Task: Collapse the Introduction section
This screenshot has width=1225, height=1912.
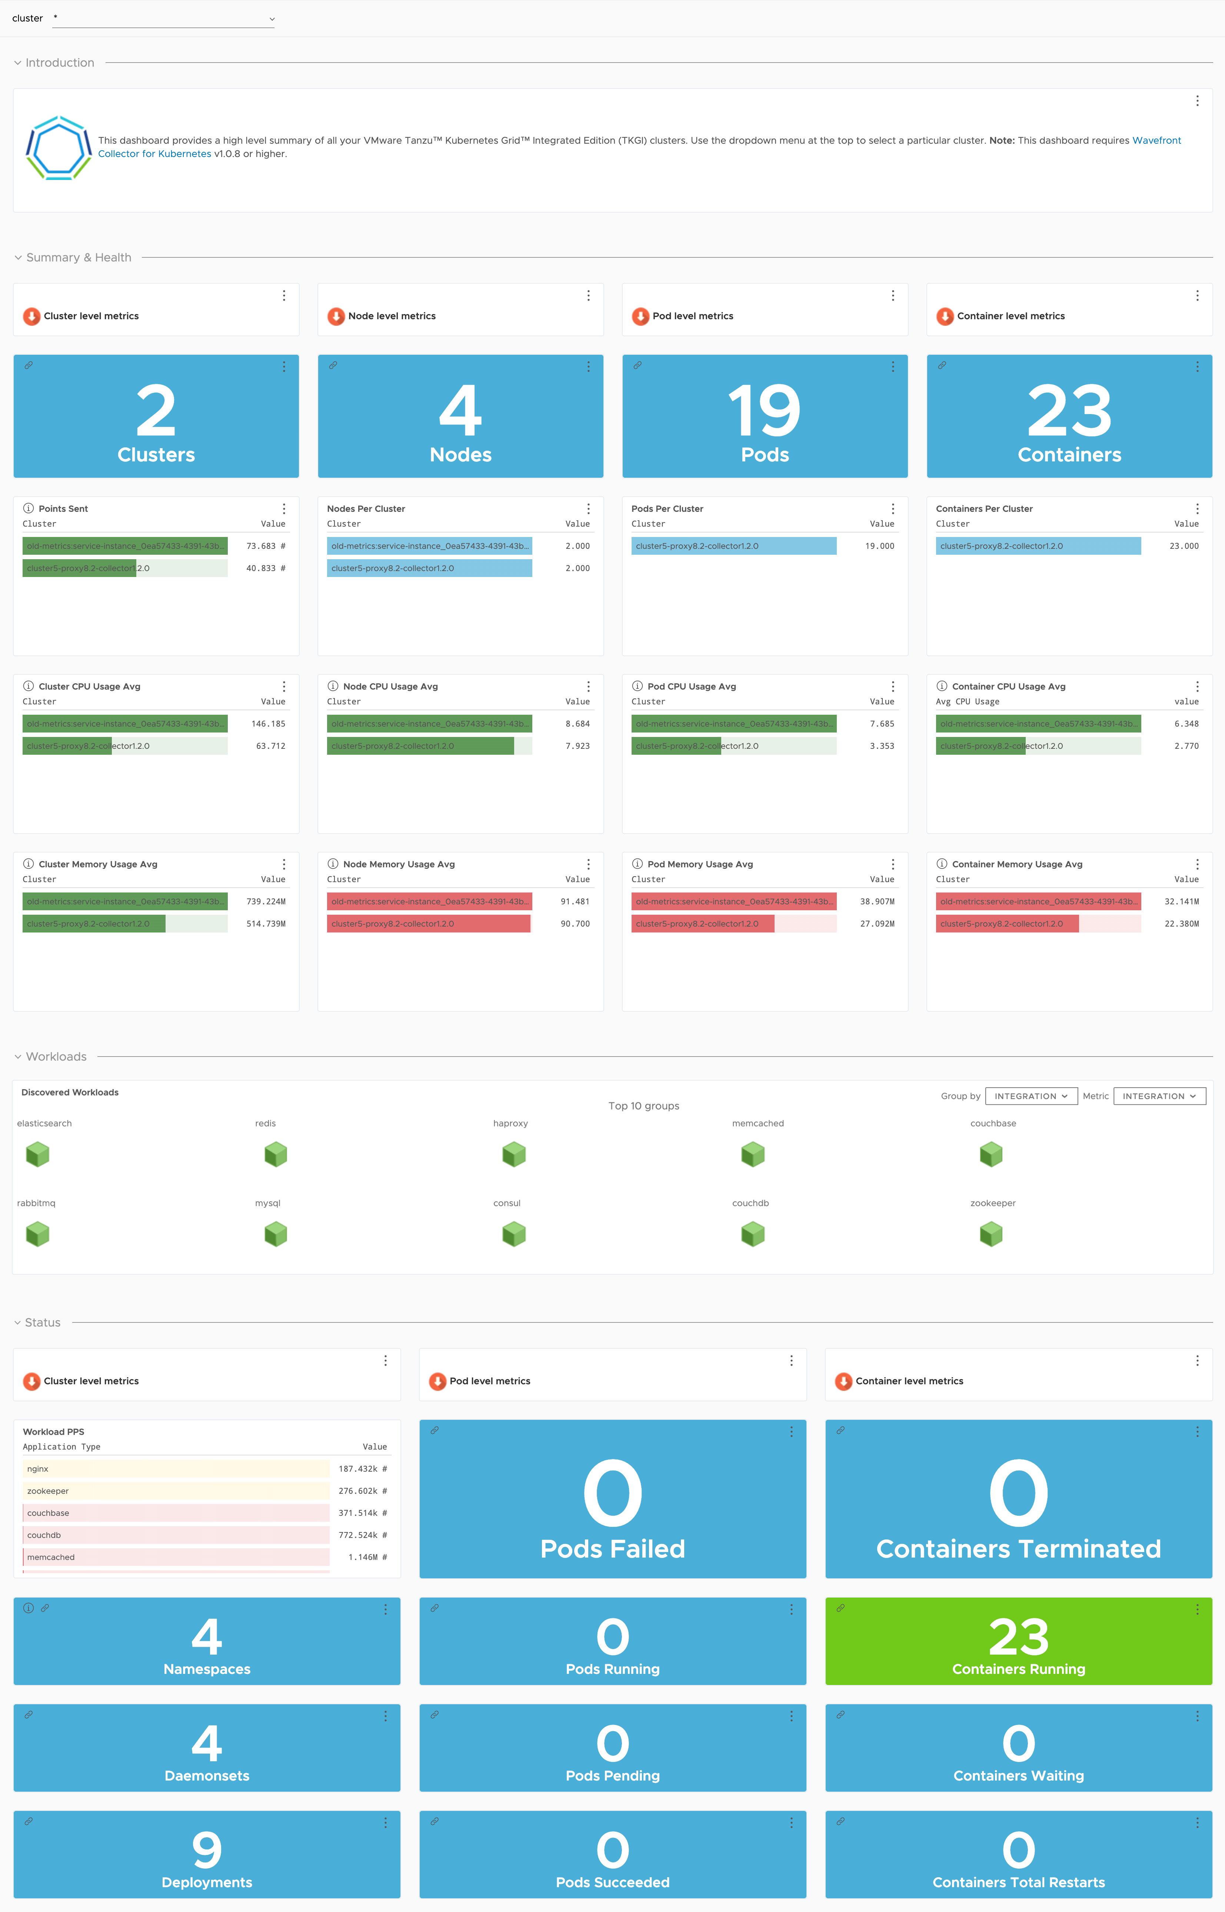Action: pyautogui.click(x=17, y=63)
